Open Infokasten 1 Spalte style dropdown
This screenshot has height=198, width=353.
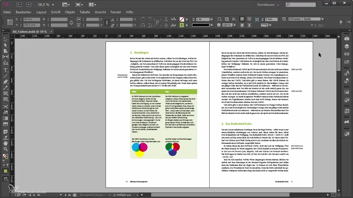tap(322, 19)
